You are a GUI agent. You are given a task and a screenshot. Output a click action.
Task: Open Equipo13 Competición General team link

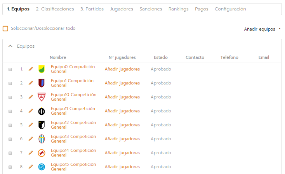(x=73, y=139)
